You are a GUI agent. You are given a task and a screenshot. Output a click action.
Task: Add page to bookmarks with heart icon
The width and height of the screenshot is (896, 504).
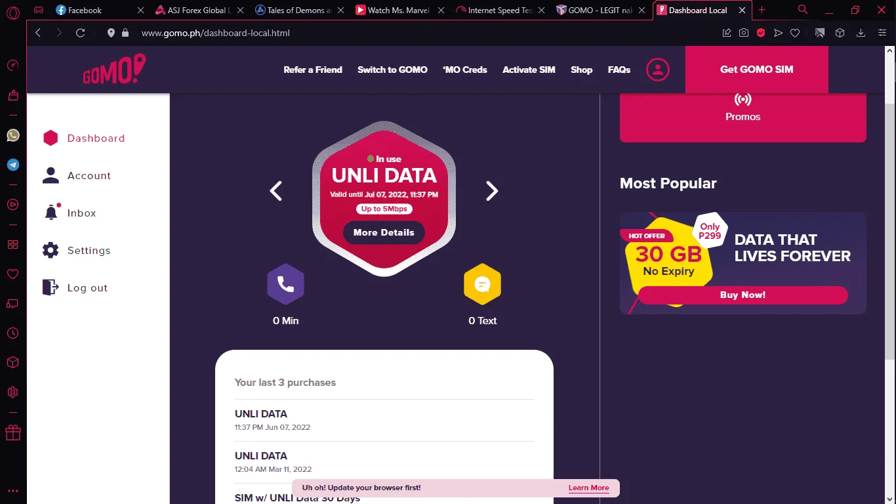tap(795, 33)
